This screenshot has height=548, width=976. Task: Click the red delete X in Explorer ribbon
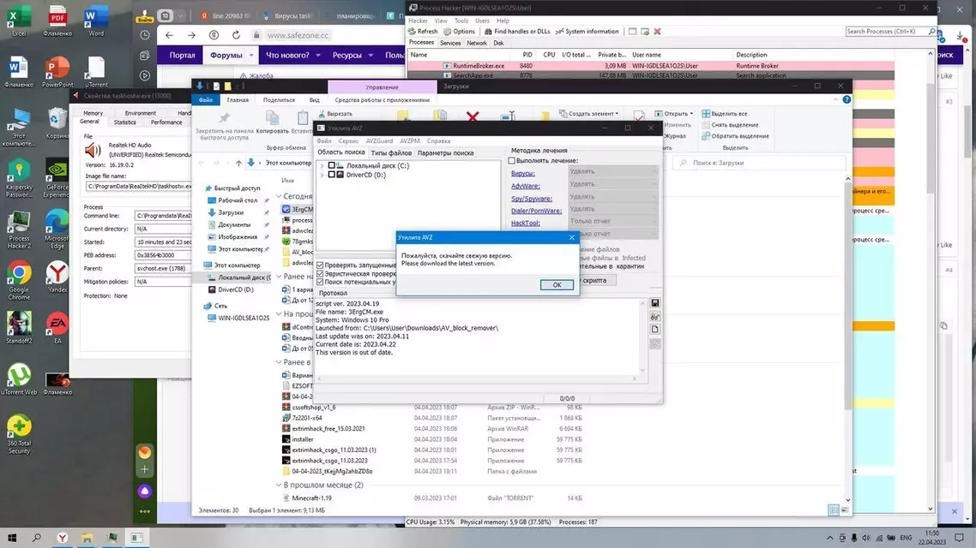(473, 116)
